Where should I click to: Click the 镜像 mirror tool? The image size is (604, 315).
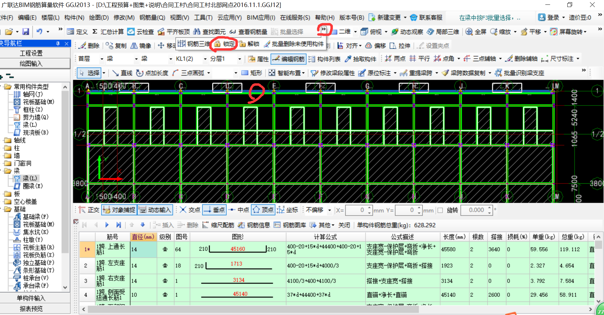(x=141, y=46)
